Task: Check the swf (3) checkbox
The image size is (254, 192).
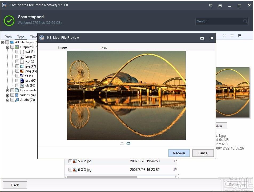Action: pyautogui.click(x=17, y=52)
